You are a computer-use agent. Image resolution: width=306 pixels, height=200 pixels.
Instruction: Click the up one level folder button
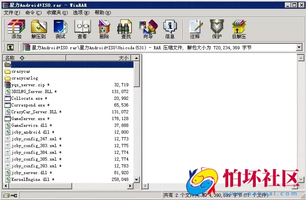(10, 47)
